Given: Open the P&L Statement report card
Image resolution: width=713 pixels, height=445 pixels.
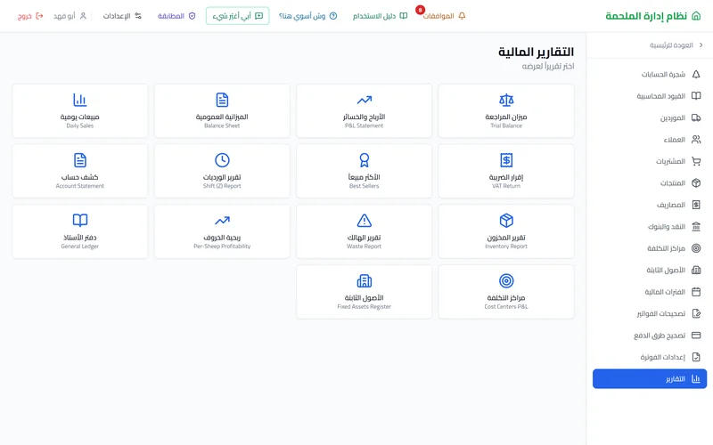Looking at the screenshot, I should click(x=364, y=110).
